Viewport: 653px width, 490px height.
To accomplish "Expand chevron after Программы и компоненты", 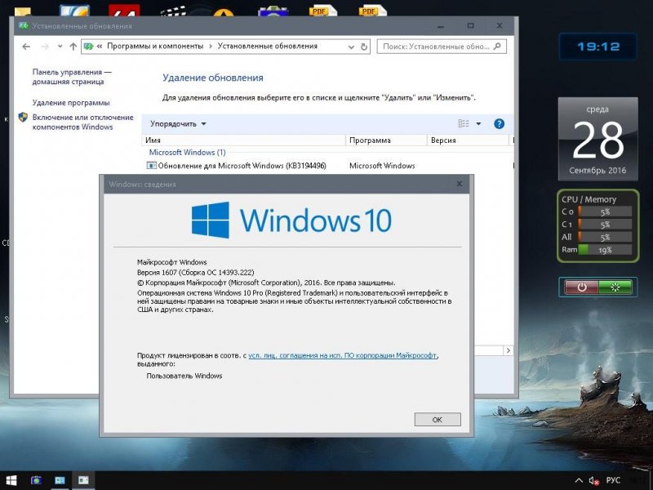I will 211,47.
